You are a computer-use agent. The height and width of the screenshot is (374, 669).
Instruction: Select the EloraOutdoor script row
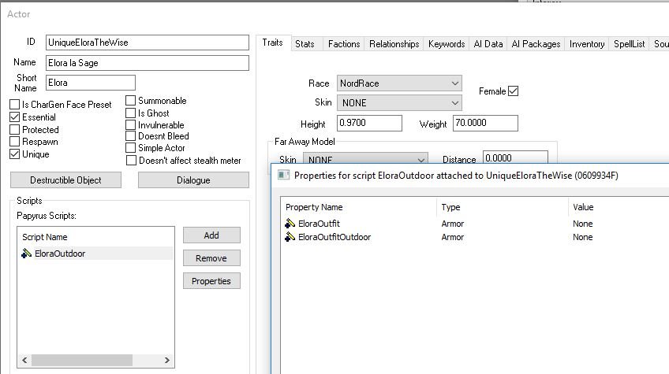[x=95, y=254]
